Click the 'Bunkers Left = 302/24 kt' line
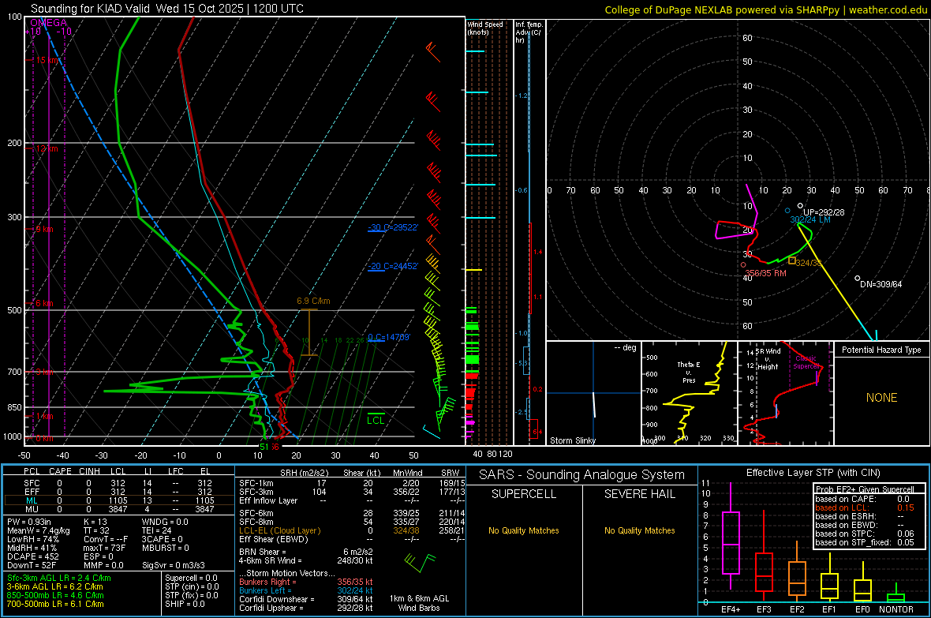The height and width of the screenshot is (618, 931). pyautogui.click(x=306, y=590)
